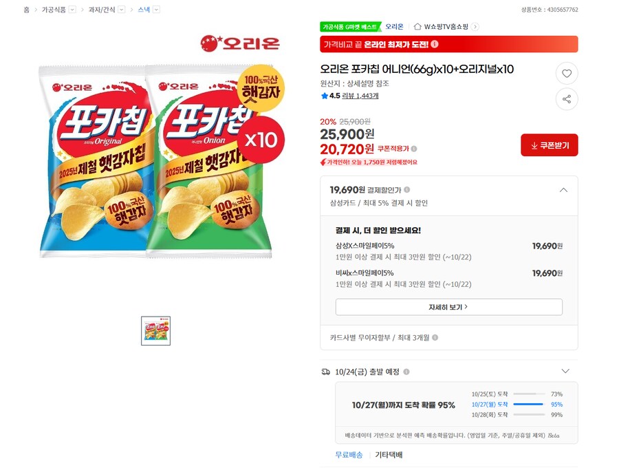Screen dimensions: 619x468
Task: Open the share options icon
Action: tap(566, 99)
